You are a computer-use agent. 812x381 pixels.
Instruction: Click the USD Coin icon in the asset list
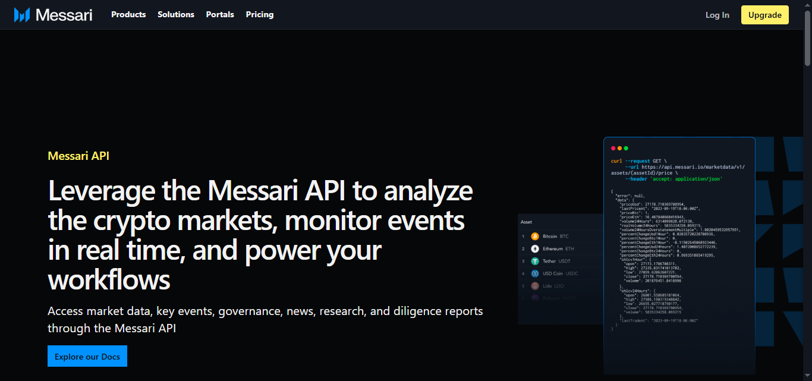[x=535, y=274]
